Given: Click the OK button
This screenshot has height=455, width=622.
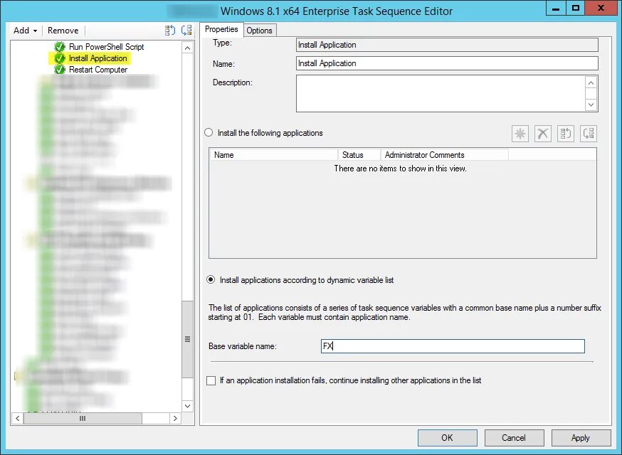Looking at the screenshot, I should [x=447, y=438].
